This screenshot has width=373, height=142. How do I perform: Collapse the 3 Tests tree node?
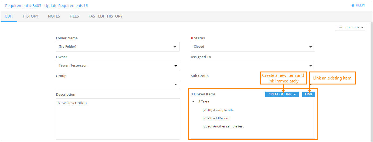(x=193, y=102)
